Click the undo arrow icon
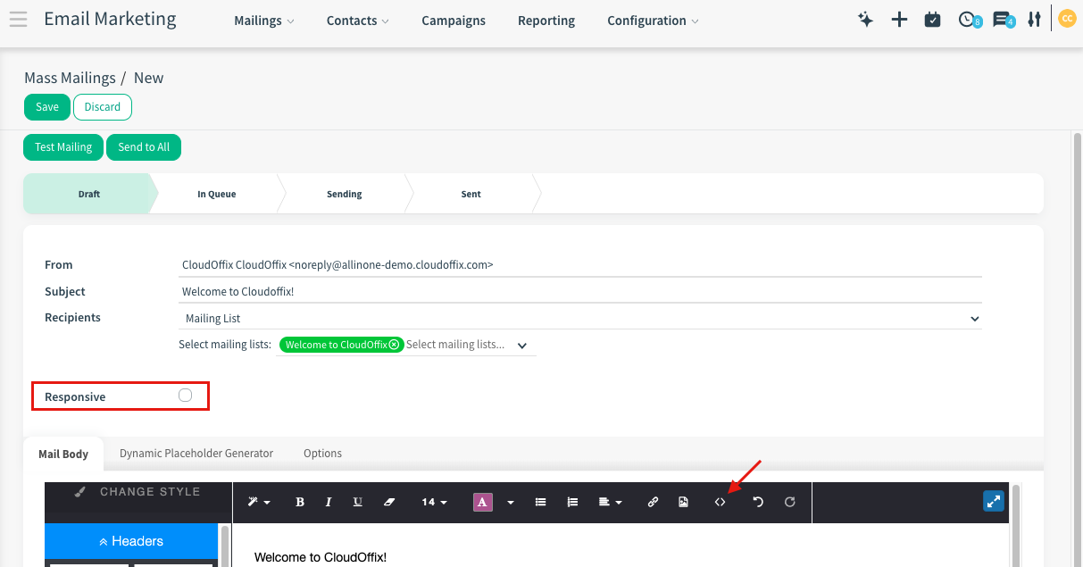Viewport: 1083px width, 567px height. point(758,502)
